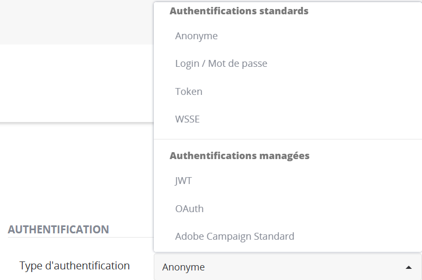The image size is (422, 280).
Task: Click the line under the AUTHENTIFICATION heading
Action: click(x=80, y=237)
